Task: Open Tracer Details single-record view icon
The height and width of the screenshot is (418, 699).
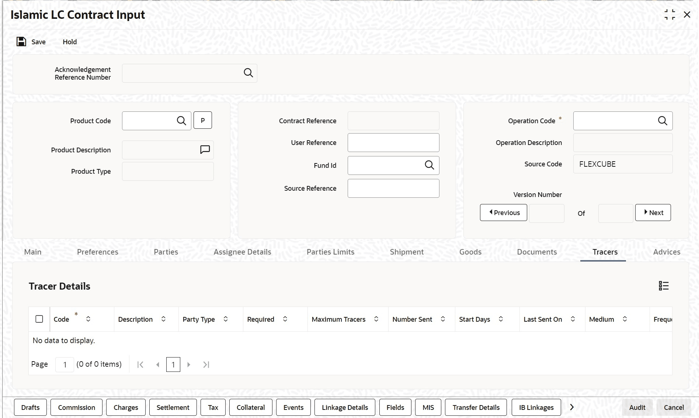Action: (x=664, y=286)
